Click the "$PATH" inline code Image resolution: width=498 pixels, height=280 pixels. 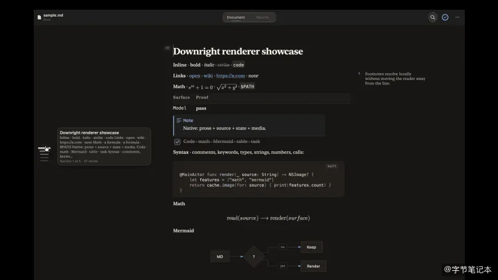pyautogui.click(x=247, y=86)
